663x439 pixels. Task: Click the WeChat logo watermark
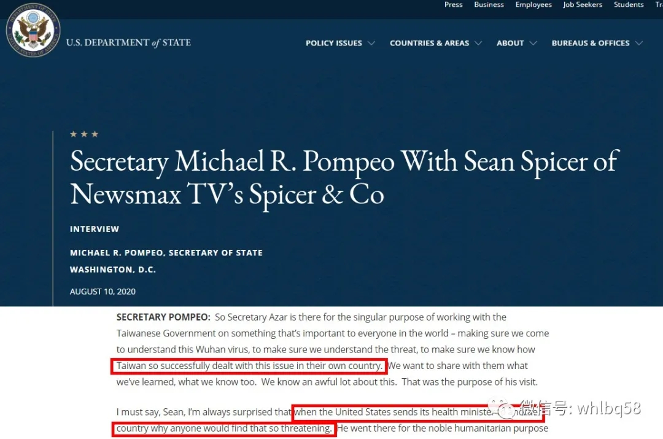click(508, 409)
